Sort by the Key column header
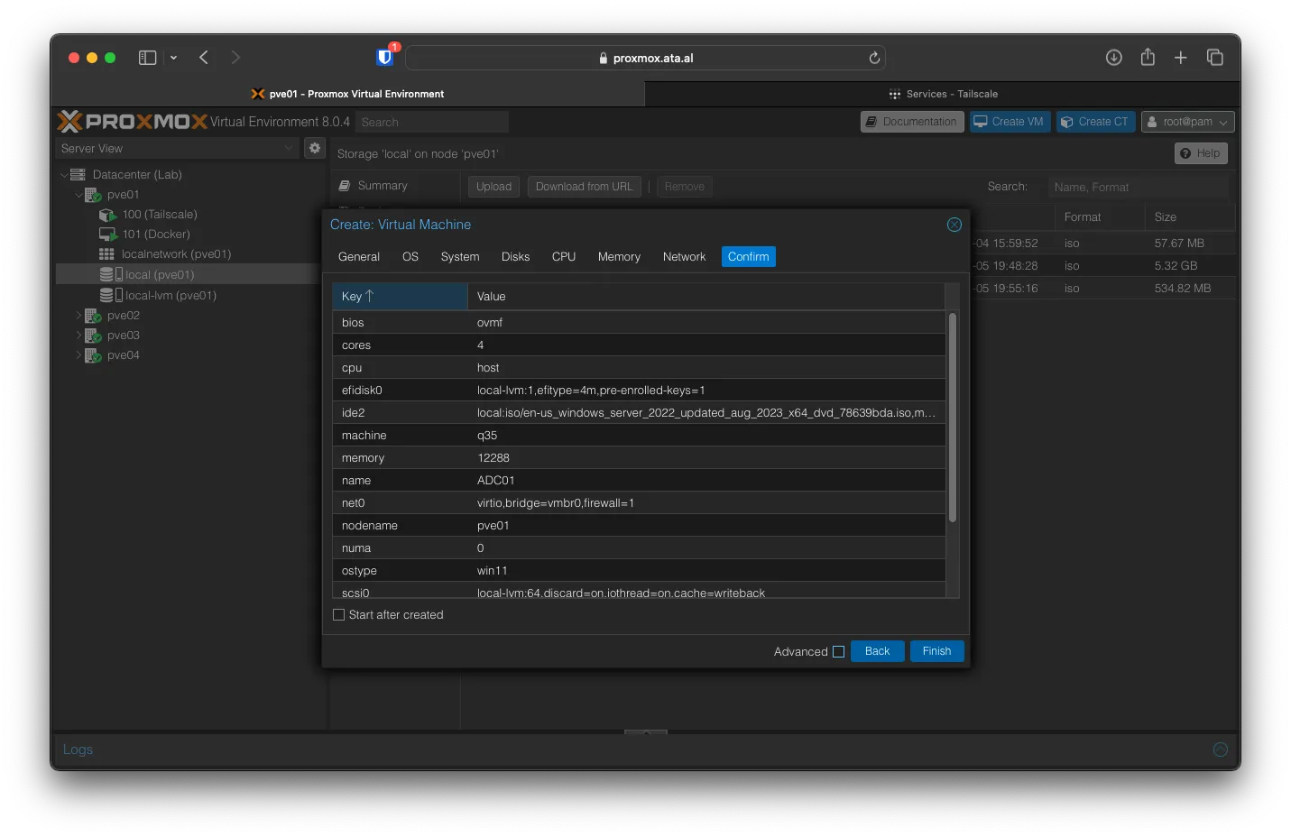This screenshot has width=1291, height=837. 400,297
